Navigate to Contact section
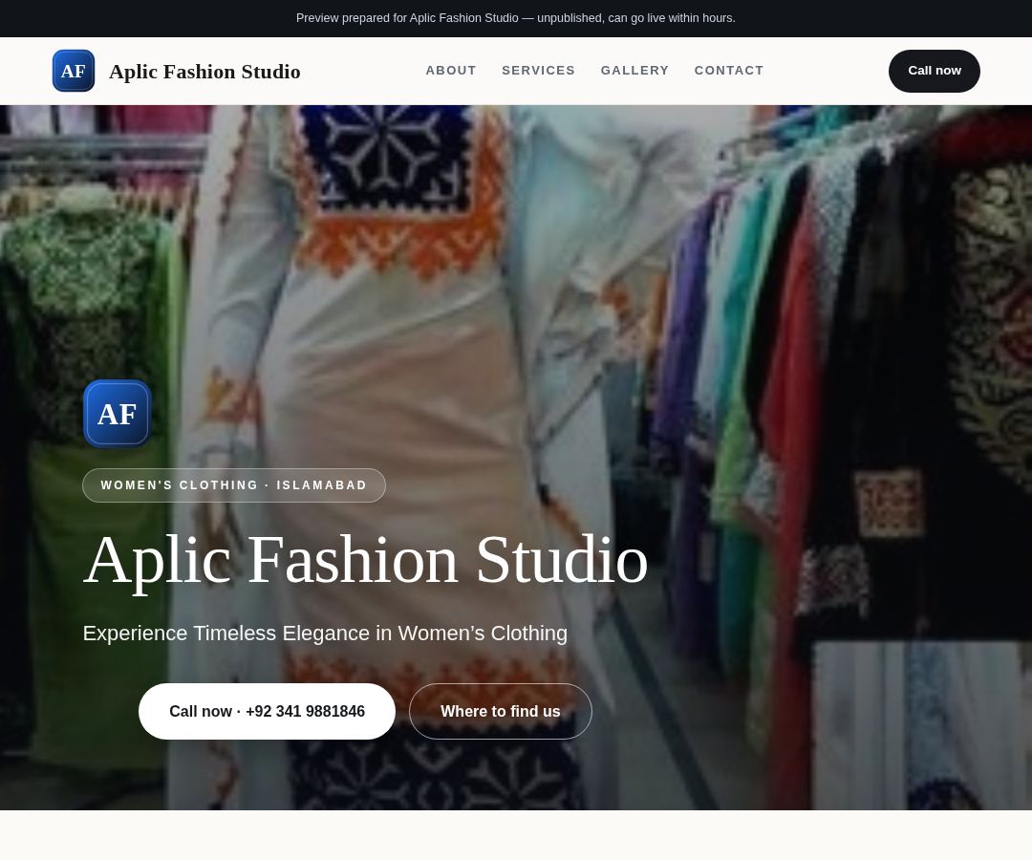The width and height of the screenshot is (1032, 860). pos(728,71)
